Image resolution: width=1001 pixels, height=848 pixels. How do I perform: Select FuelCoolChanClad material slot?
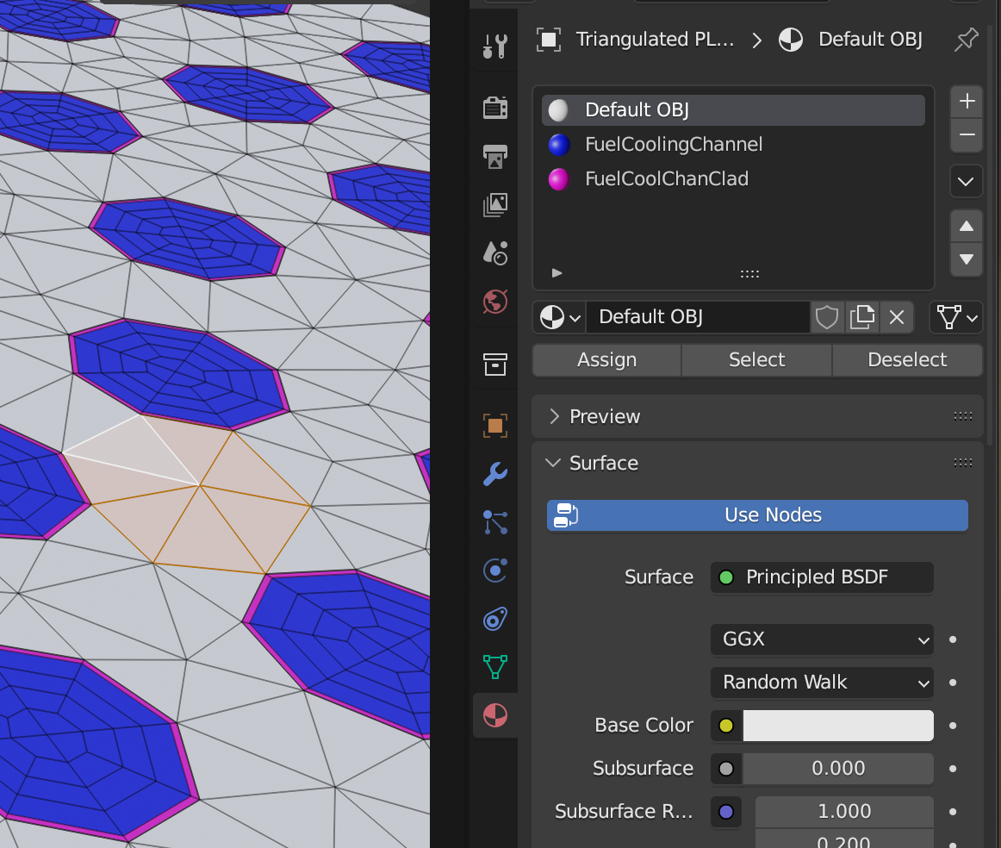click(x=733, y=178)
